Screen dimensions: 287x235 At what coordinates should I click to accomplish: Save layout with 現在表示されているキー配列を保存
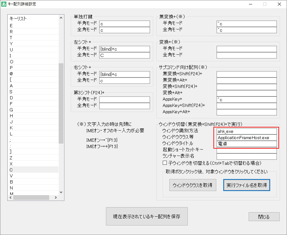pos(147,217)
